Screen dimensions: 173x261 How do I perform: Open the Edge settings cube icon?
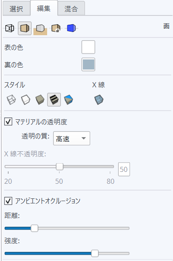10,28
